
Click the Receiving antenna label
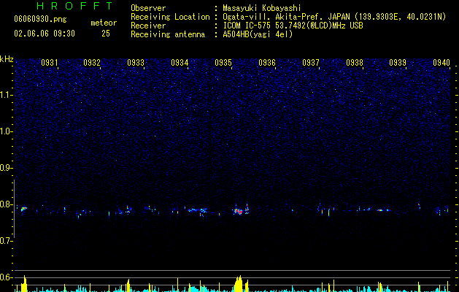coord(168,34)
